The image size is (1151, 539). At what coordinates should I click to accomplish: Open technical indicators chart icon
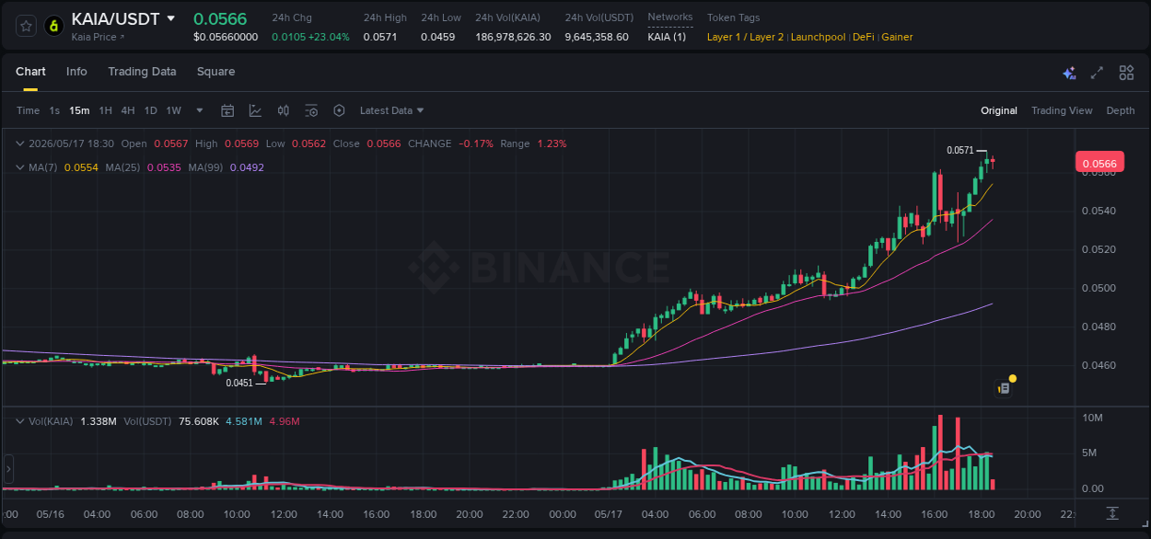[x=255, y=110]
